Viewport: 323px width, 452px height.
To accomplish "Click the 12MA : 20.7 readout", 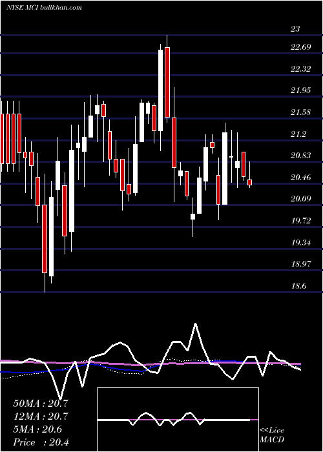I will click(41, 416).
